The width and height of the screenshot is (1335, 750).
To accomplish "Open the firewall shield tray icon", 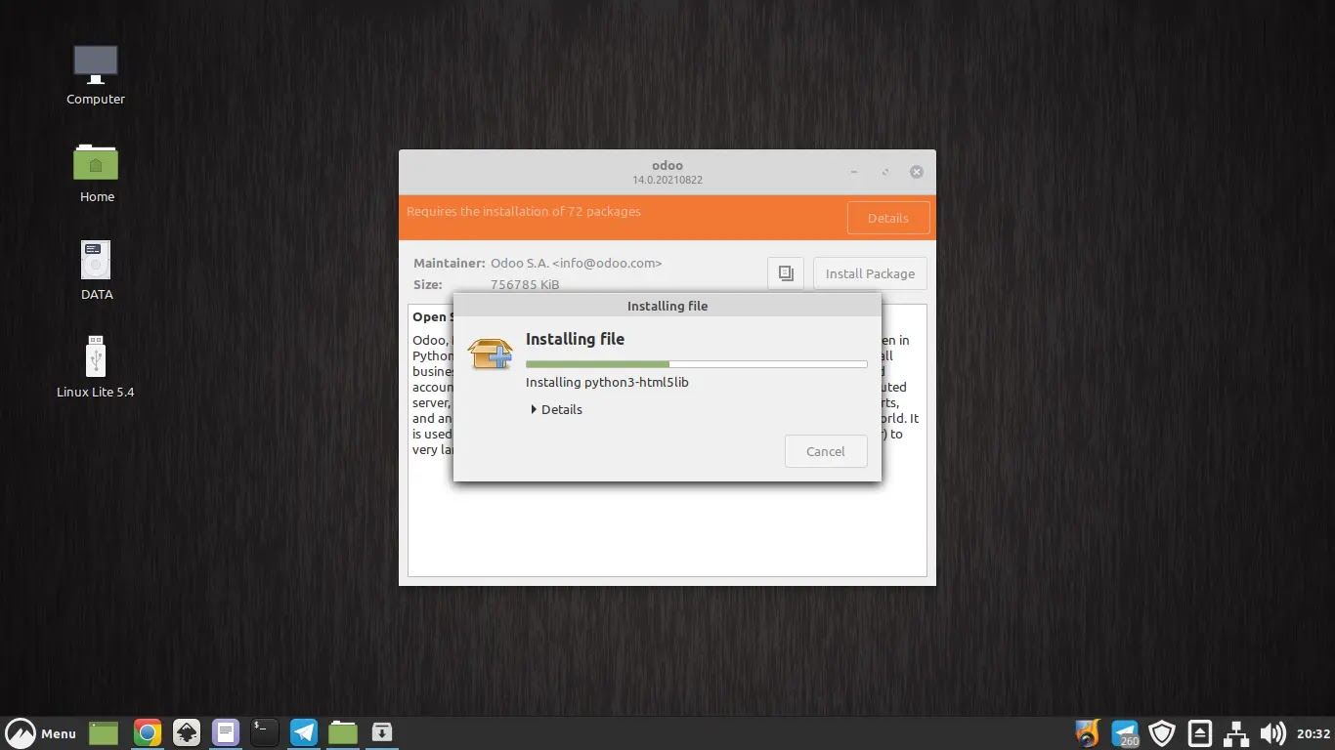I will [x=1162, y=733].
